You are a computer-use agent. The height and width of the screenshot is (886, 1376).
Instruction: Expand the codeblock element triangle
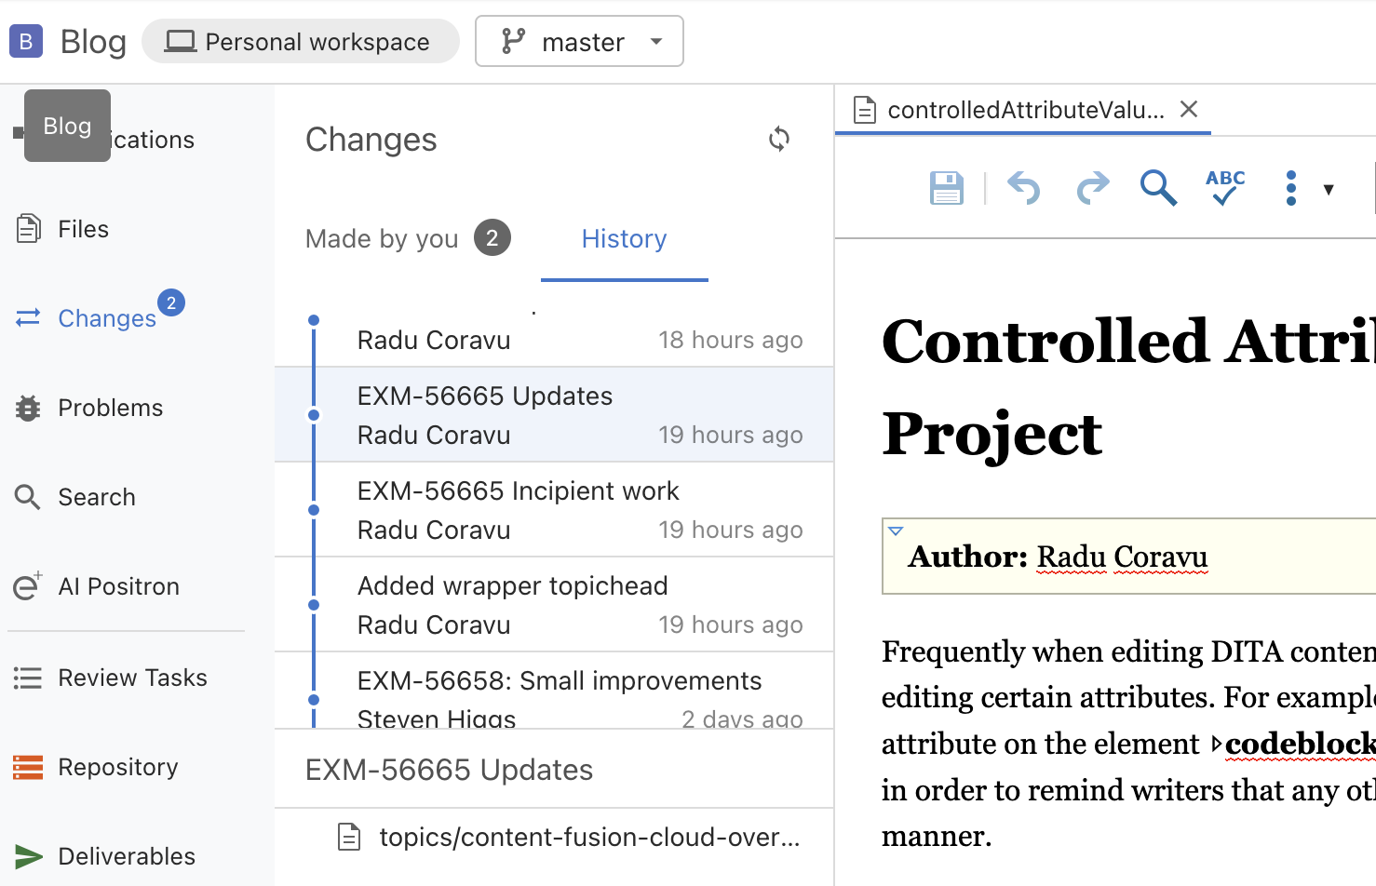click(1216, 745)
